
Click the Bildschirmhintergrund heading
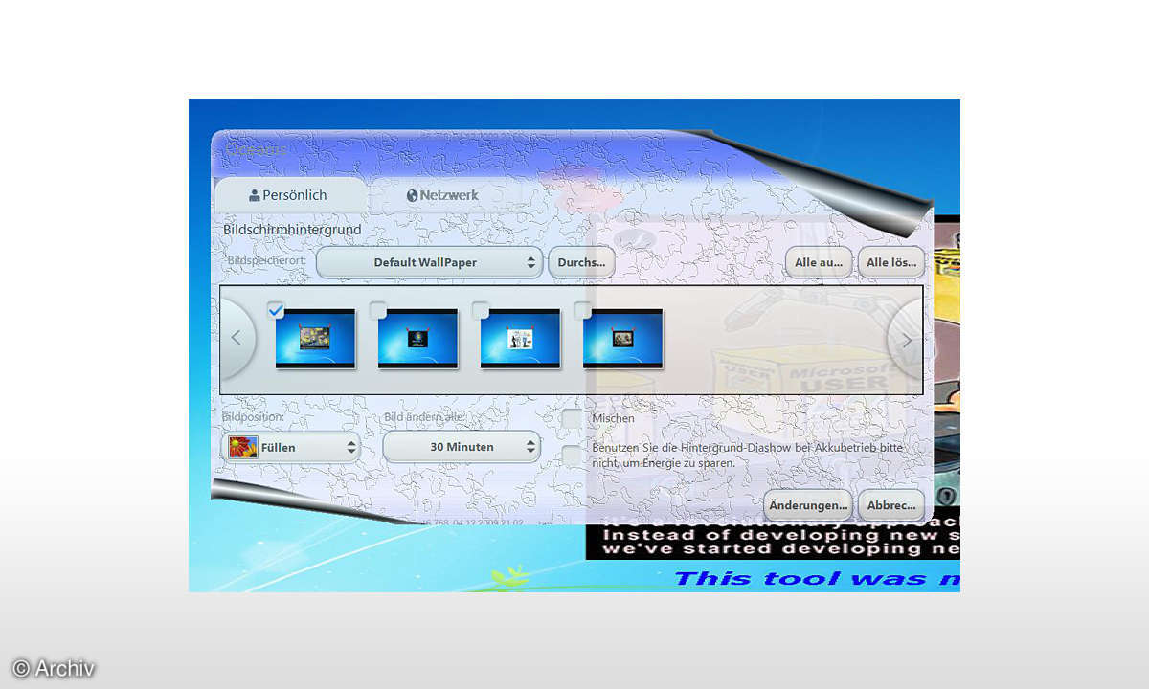pos(292,230)
